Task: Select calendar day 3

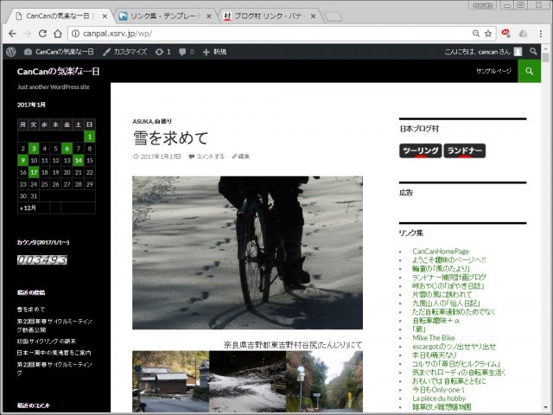Action: (x=34, y=149)
